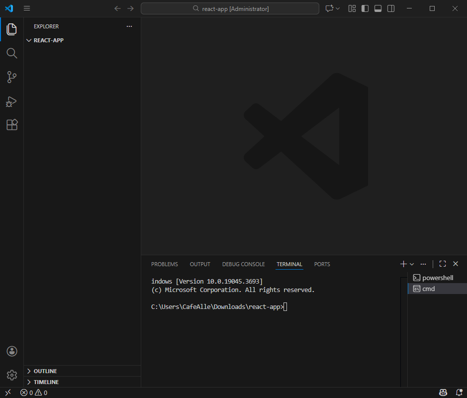Collapse the REACT-APP folder section
The image size is (467, 398).
pos(82,40)
